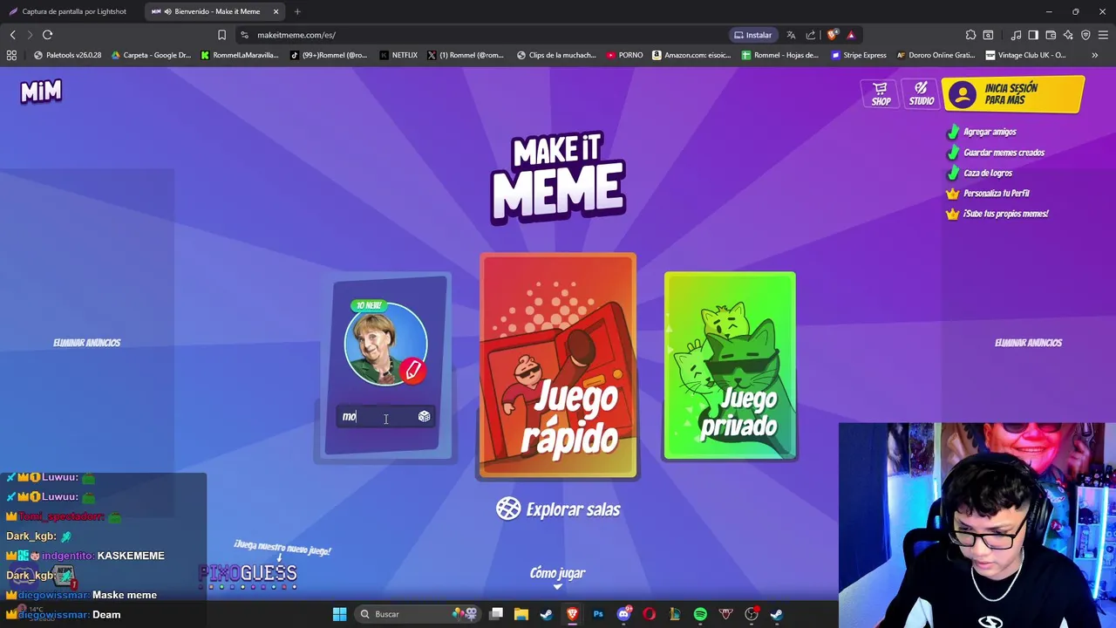Open Explorar salas

pyautogui.click(x=558, y=509)
